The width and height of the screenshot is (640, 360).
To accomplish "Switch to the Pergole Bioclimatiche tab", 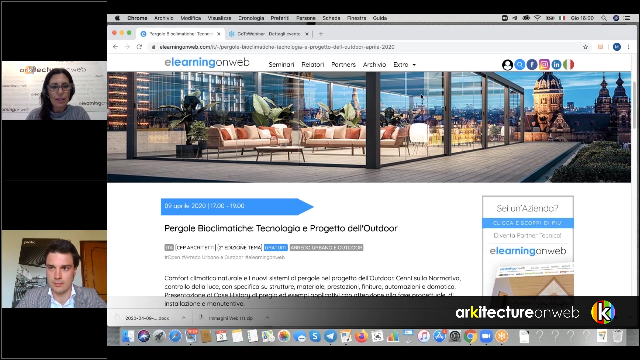I will (x=181, y=34).
